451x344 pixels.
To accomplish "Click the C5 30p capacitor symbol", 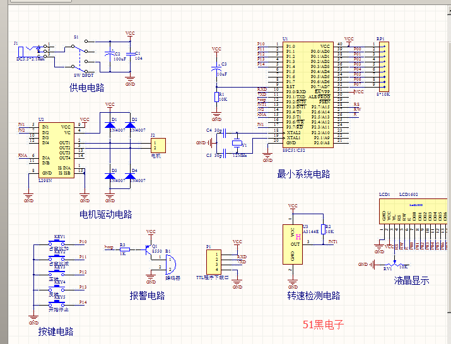I will pyautogui.click(x=225, y=153).
